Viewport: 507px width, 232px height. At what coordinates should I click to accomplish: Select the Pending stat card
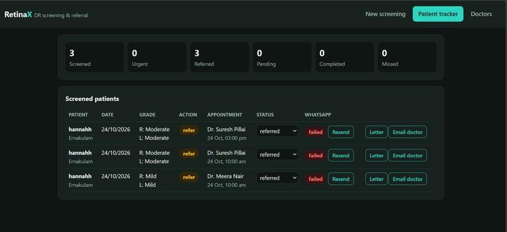(x=282, y=57)
